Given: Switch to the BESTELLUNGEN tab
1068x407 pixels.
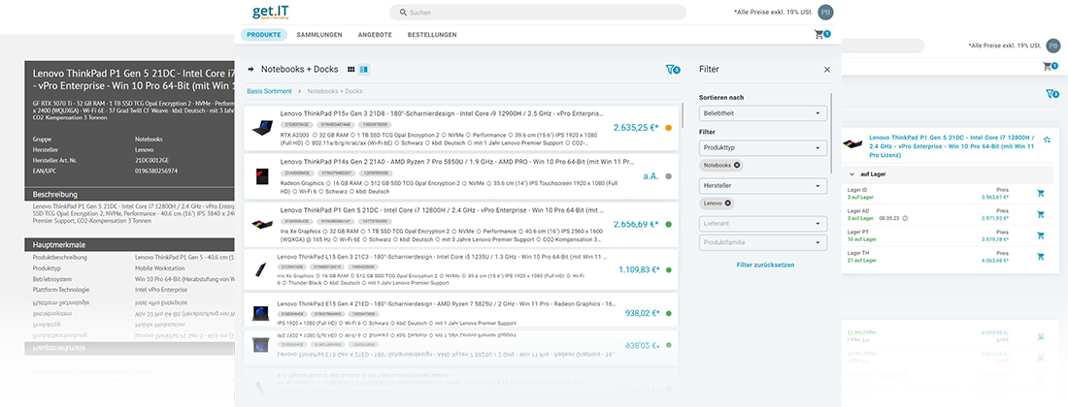Looking at the screenshot, I should [432, 35].
